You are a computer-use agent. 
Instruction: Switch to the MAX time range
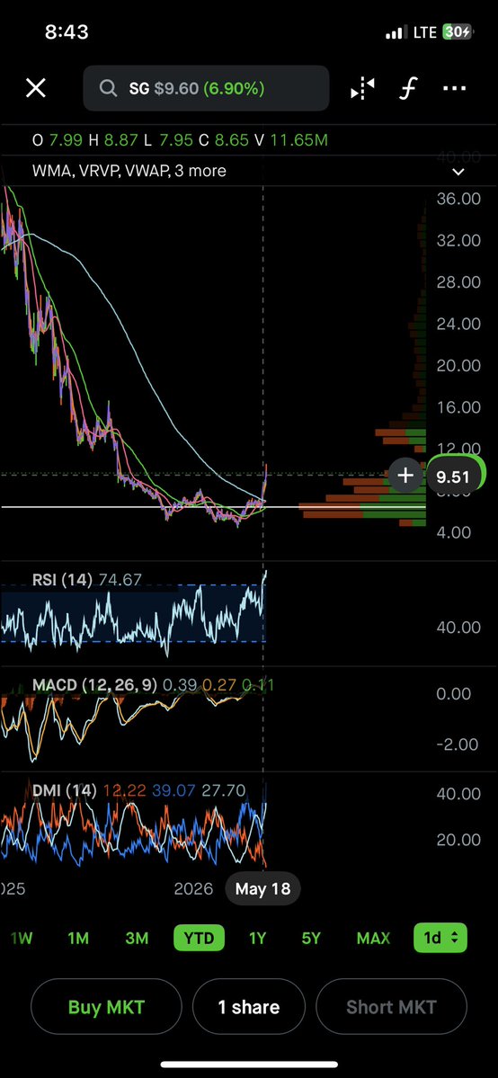coord(374,938)
